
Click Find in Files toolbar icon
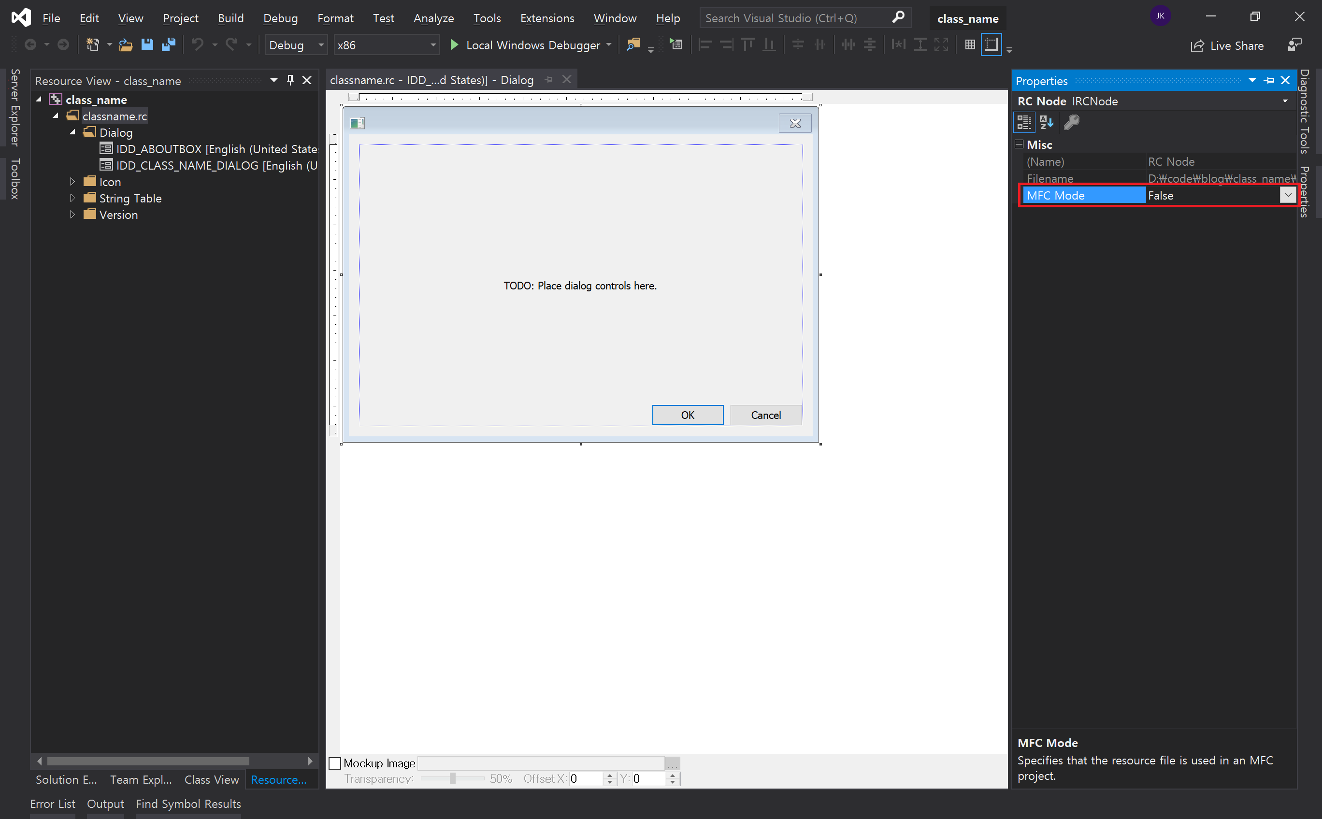632,45
